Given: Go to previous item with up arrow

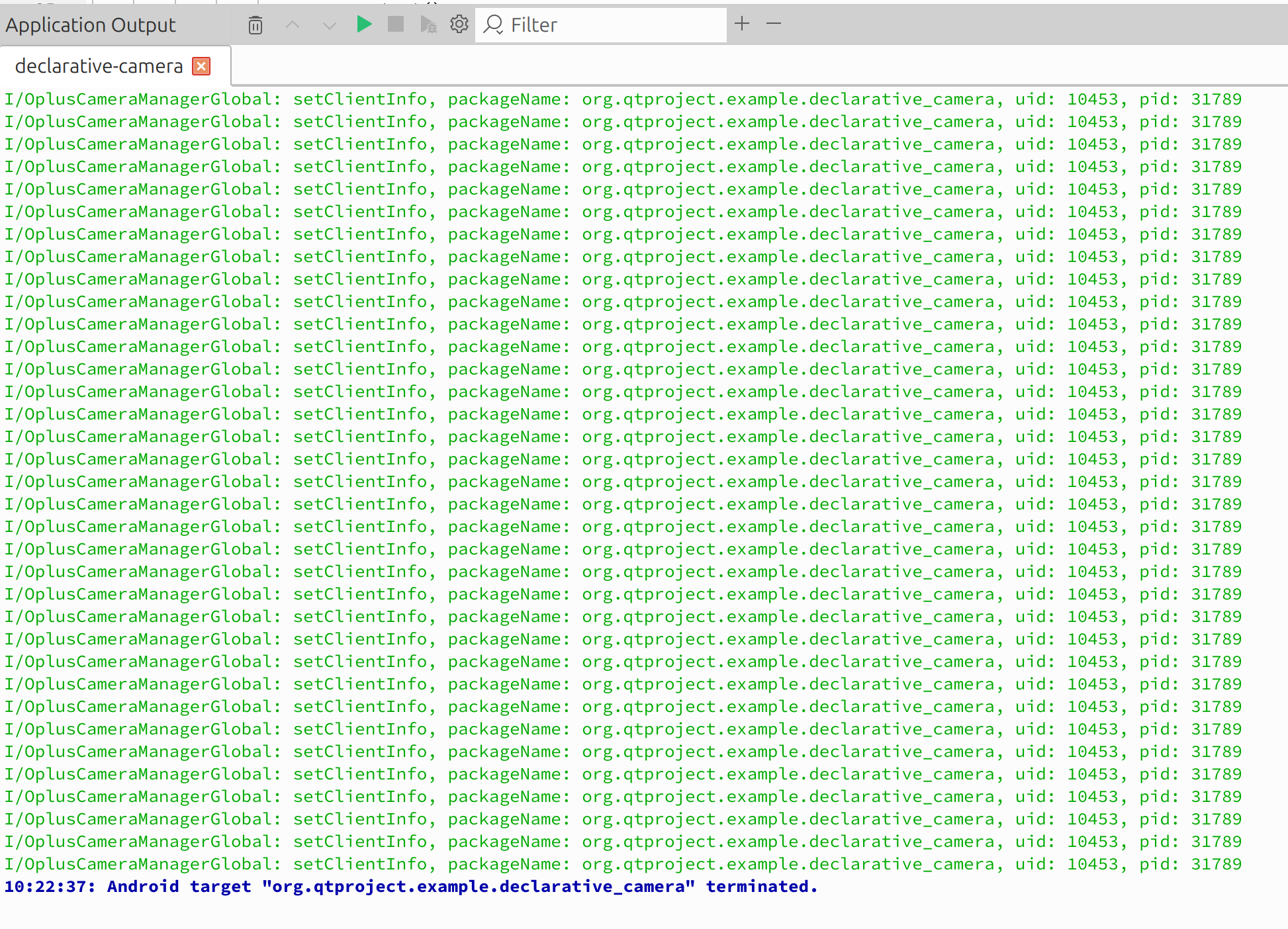Looking at the screenshot, I should click(293, 25).
